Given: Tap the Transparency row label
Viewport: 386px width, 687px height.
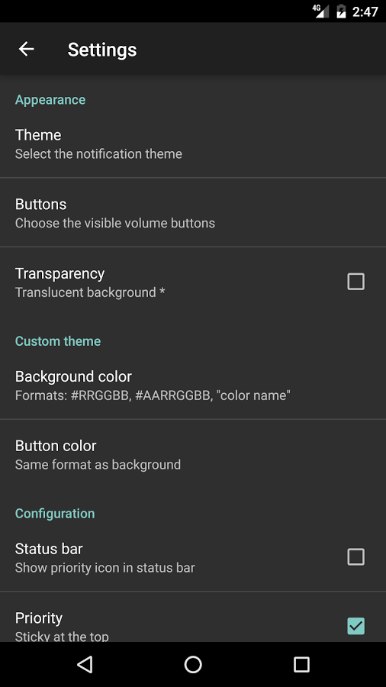Looking at the screenshot, I should [x=60, y=273].
